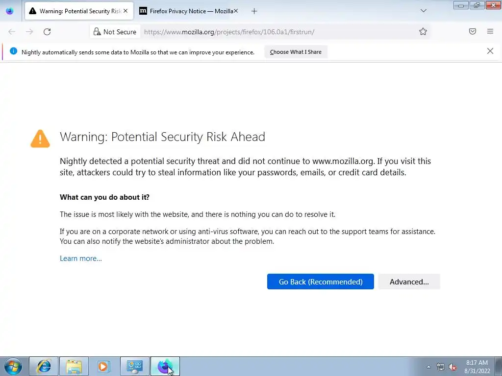502x376 pixels.
Task: Close the Warning: Potential Security Risk tab
Action: pos(125,11)
